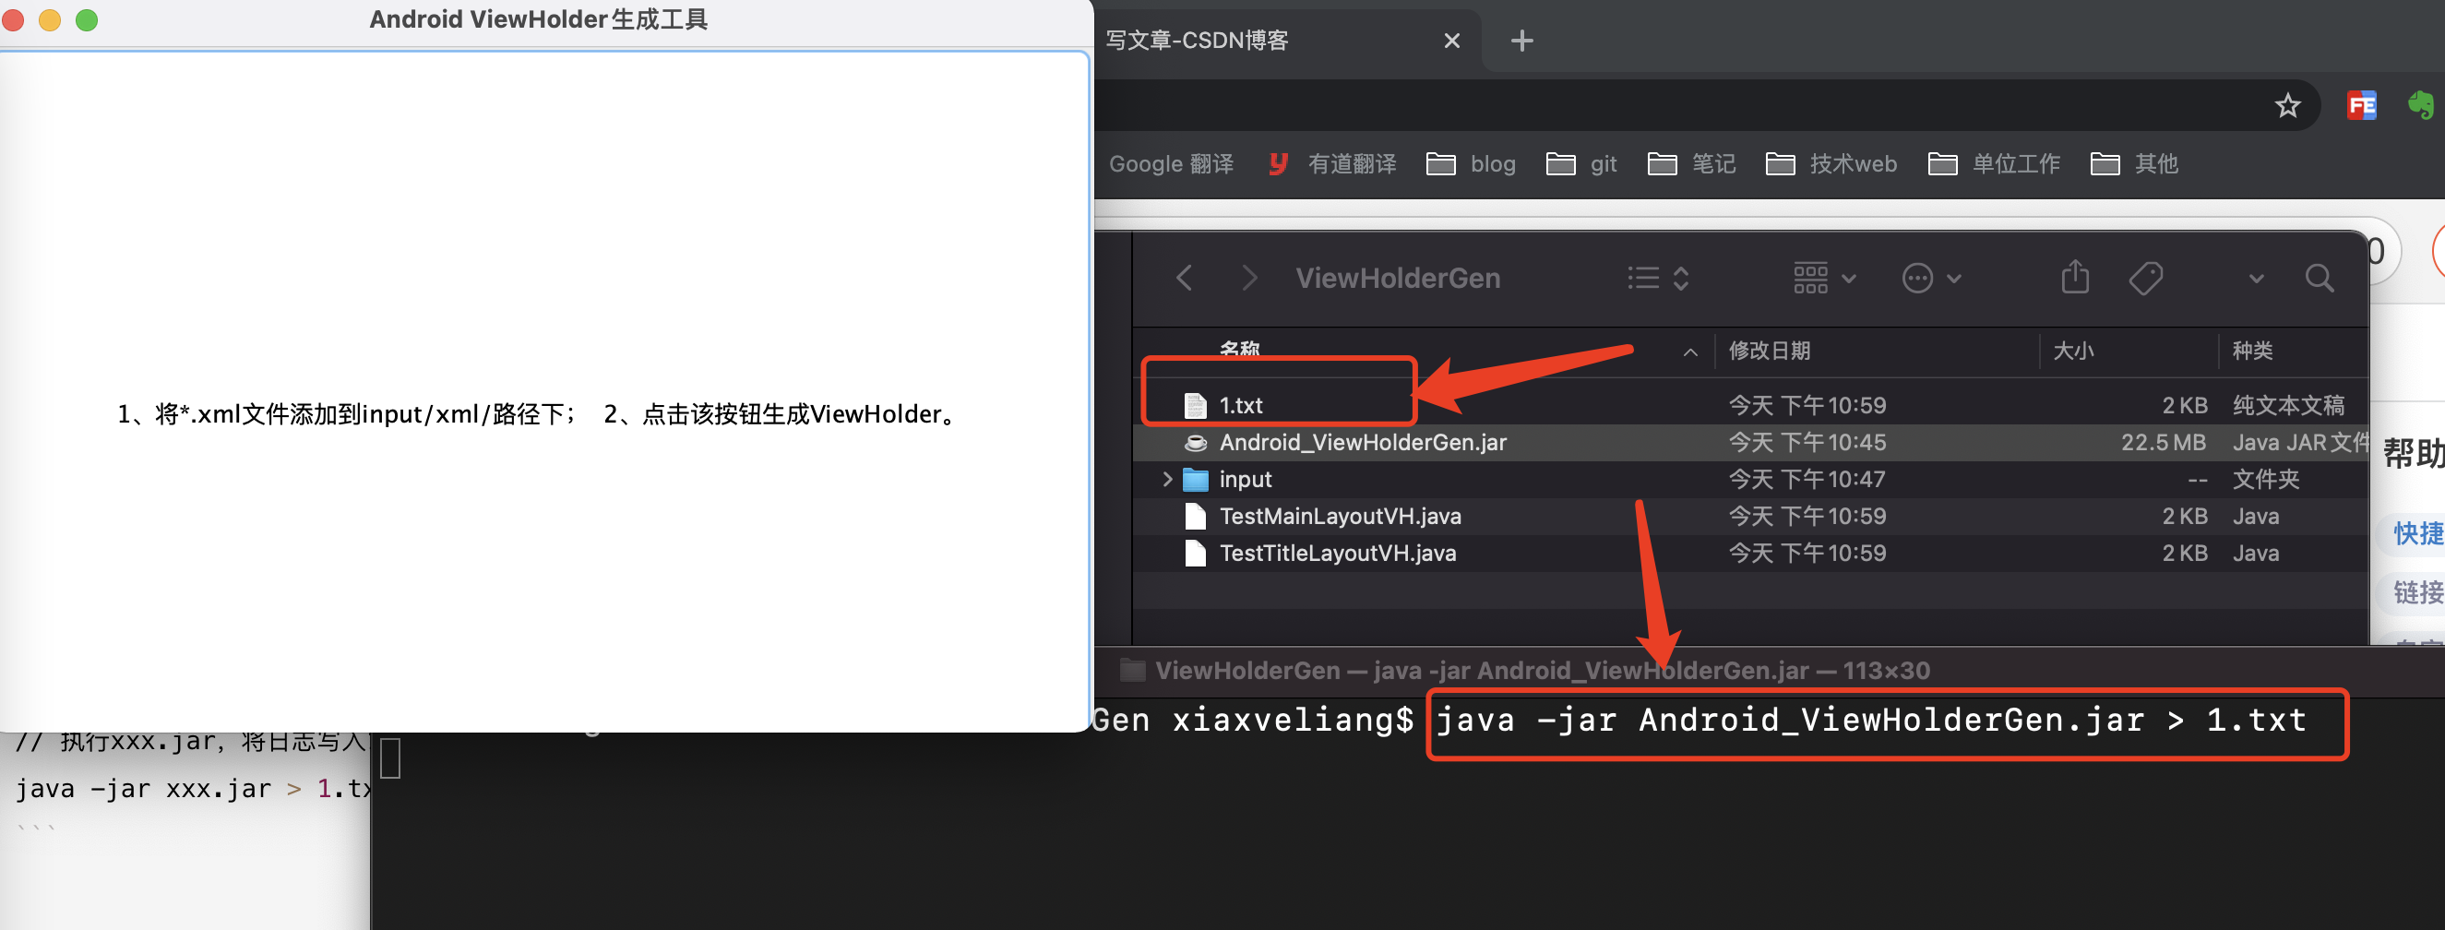2445x930 pixels.
Task: Search in the Finder window
Action: click(2319, 278)
